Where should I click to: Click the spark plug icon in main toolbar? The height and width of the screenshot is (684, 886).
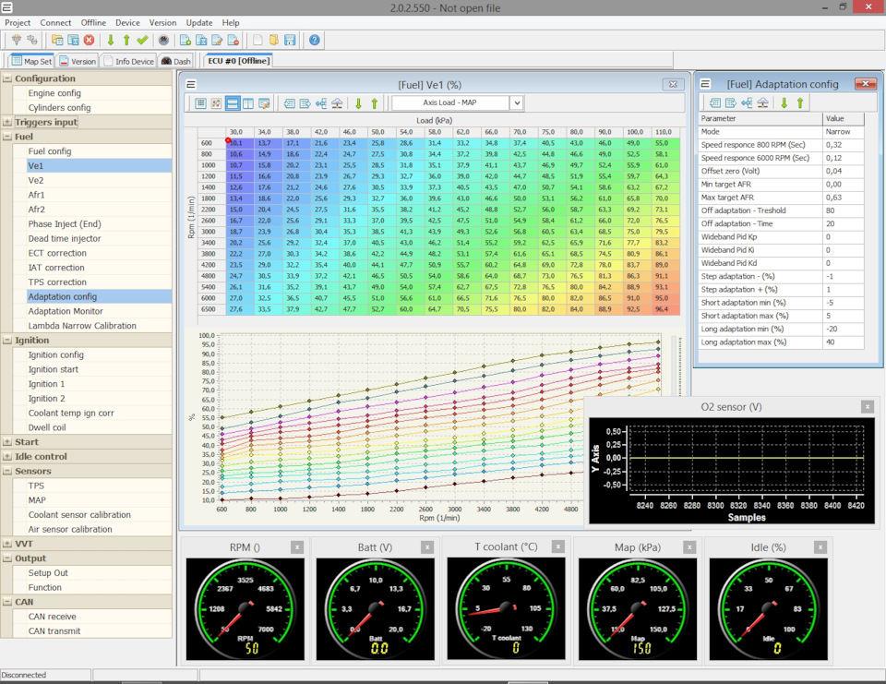coord(17,40)
